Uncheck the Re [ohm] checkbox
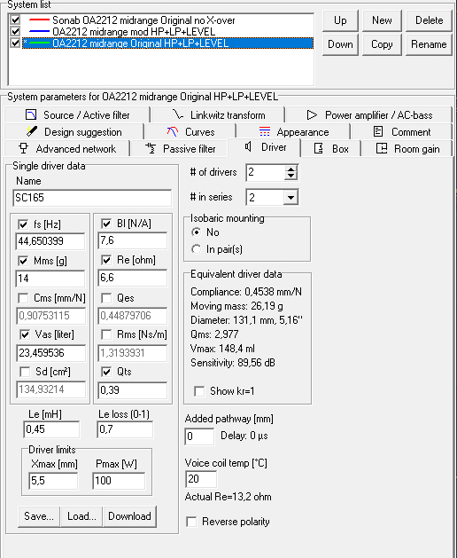This screenshot has width=457, height=558. point(106,260)
